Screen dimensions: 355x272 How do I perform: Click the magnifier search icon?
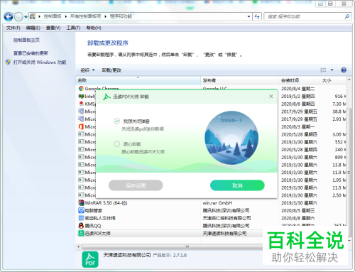pyautogui.click(x=346, y=16)
